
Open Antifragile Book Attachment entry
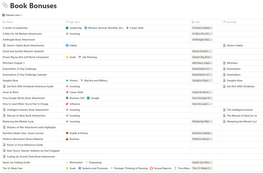pyautogui.click(x=19, y=39)
